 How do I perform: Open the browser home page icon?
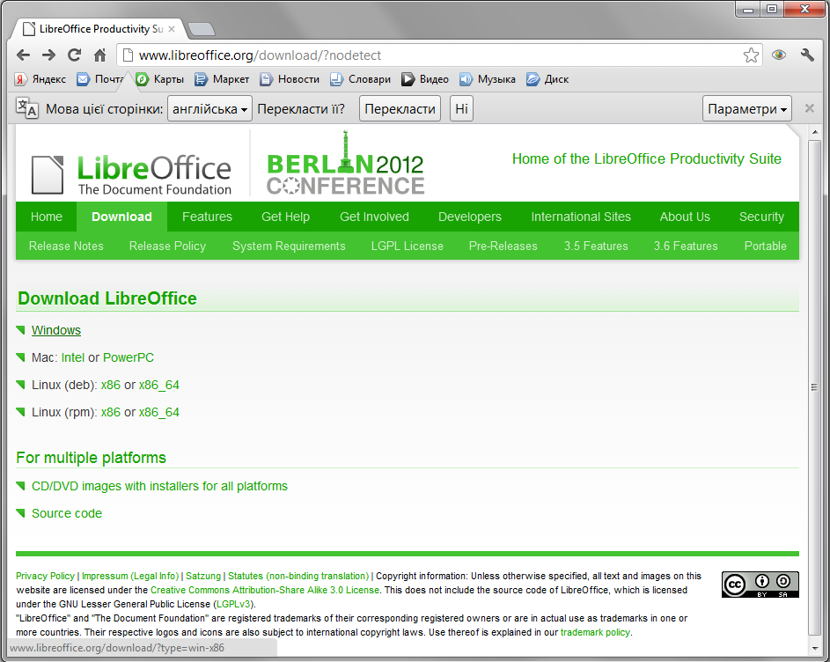[x=99, y=55]
